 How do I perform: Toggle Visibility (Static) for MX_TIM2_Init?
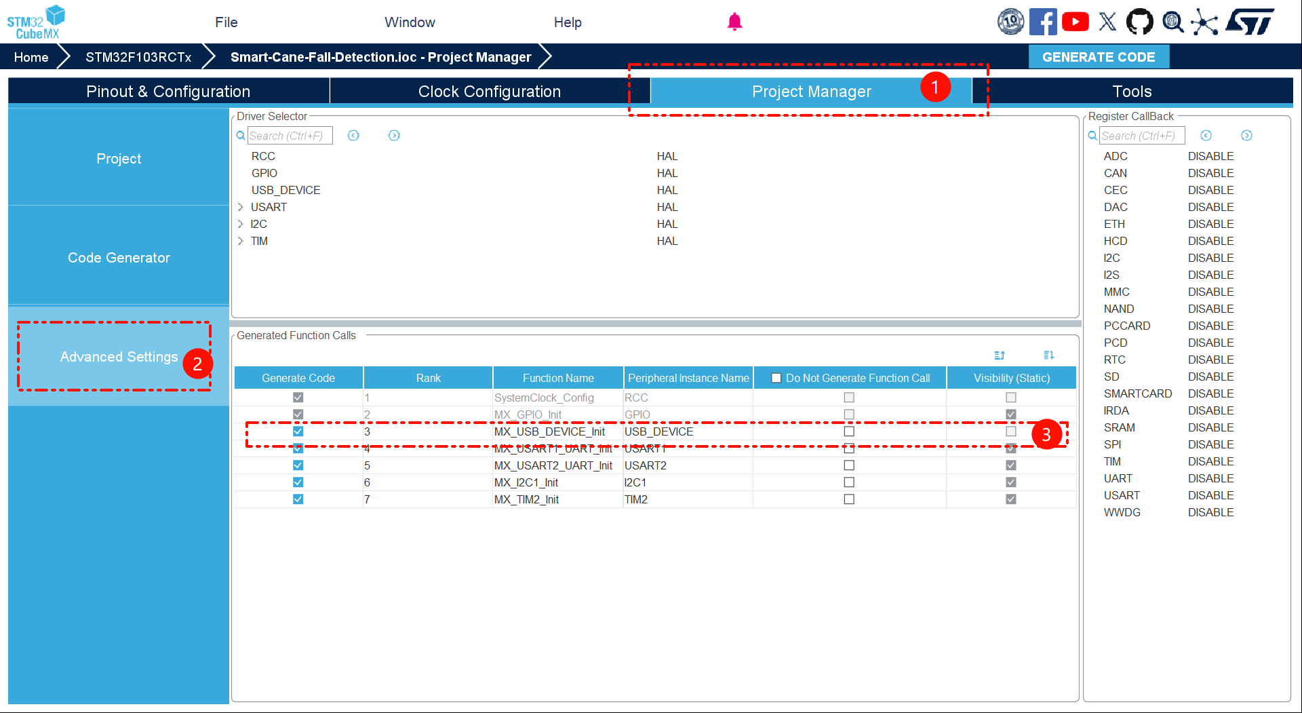[1011, 499]
